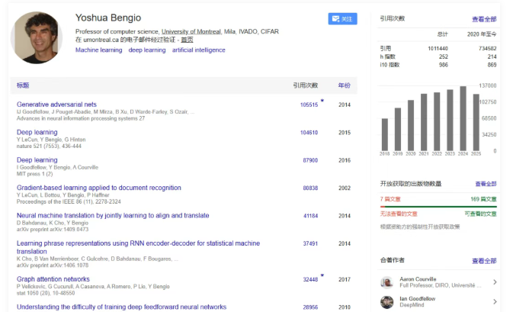This screenshot has height=312, width=513.
Task: View all citations via 查看全部 above the chart
Action: (x=483, y=19)
